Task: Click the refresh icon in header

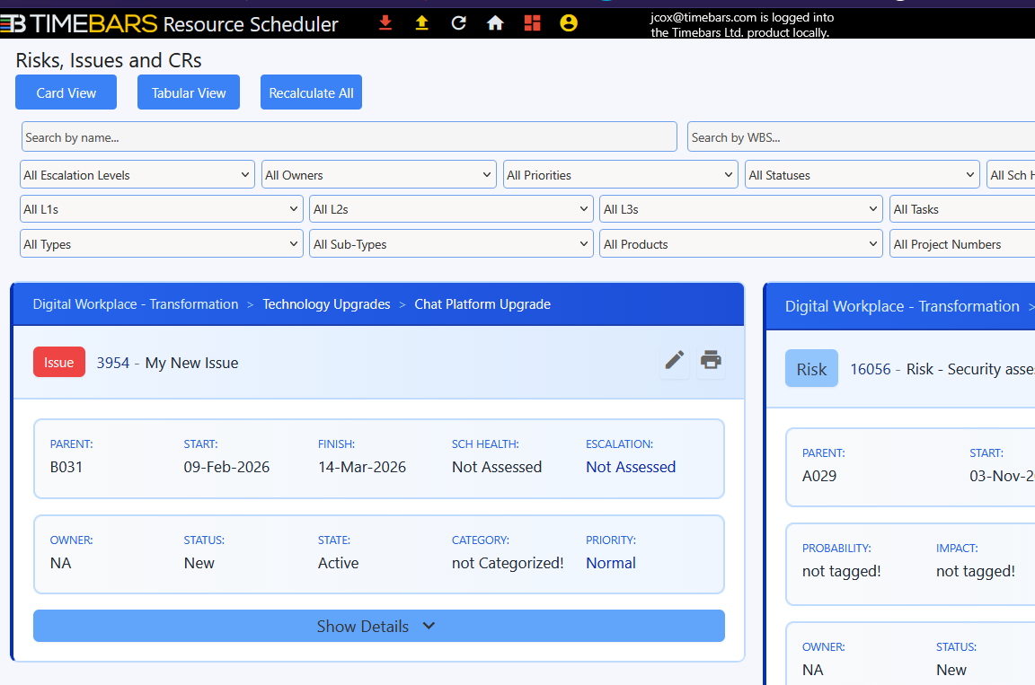Action: tap(458, 23)
